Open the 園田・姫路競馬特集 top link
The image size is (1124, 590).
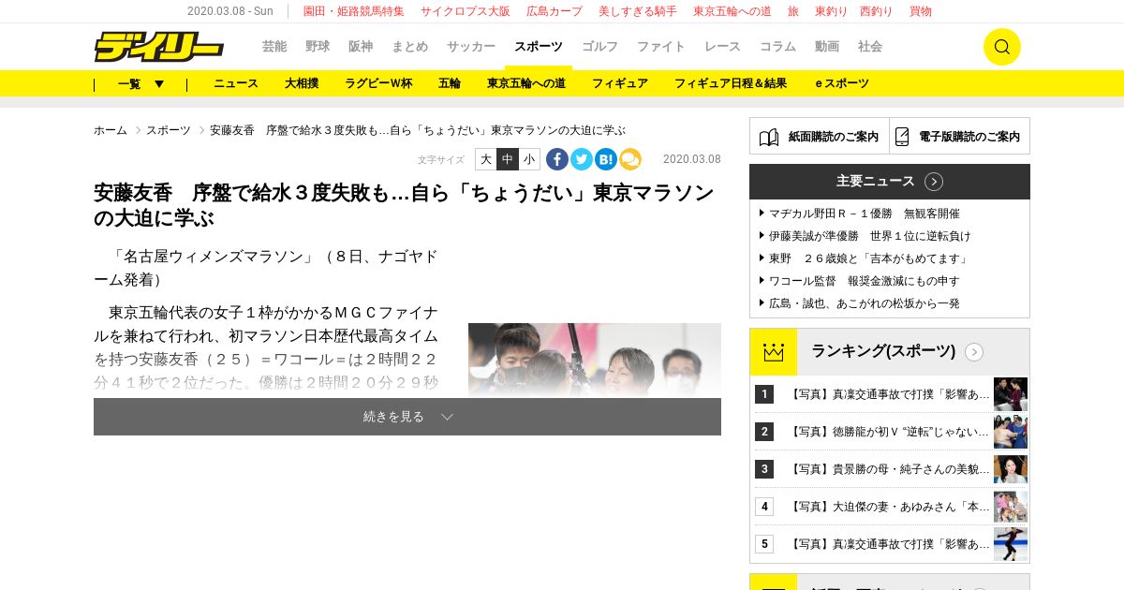tap(353, 11)
